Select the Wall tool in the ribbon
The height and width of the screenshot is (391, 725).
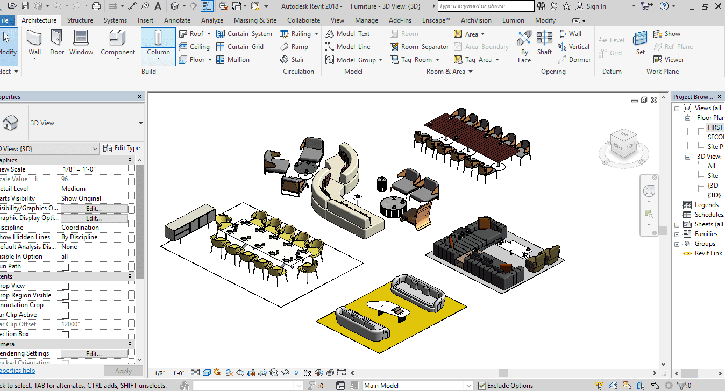[34, 43]
